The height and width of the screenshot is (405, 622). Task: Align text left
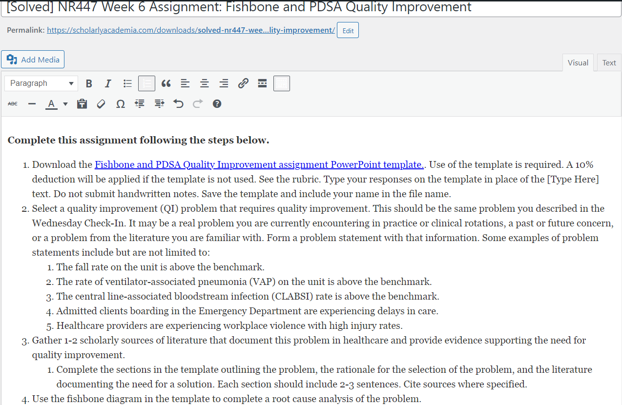coord(185,83)
